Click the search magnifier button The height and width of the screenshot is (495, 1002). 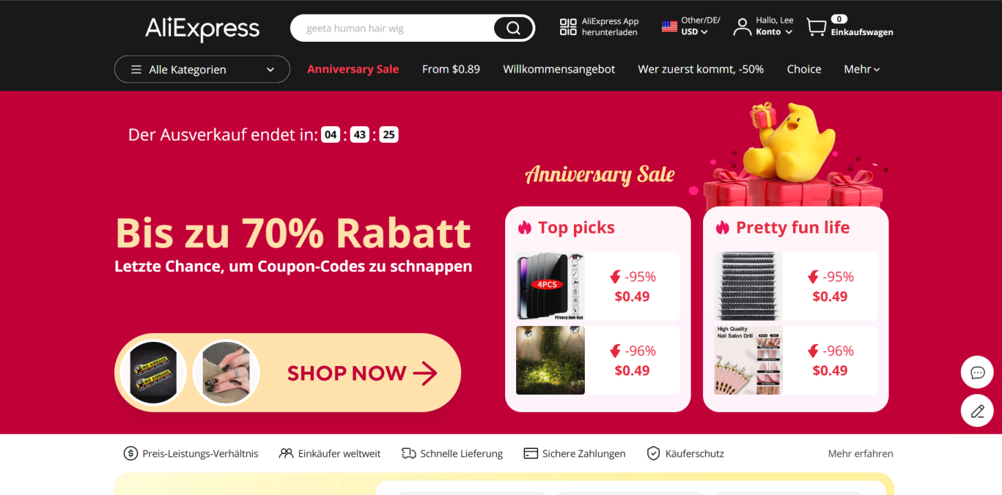(513, 28)
